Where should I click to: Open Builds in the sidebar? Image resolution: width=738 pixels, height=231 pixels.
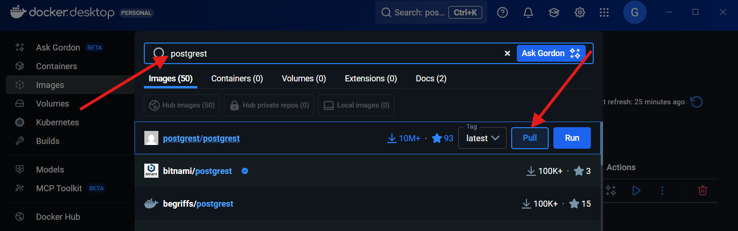48,141
